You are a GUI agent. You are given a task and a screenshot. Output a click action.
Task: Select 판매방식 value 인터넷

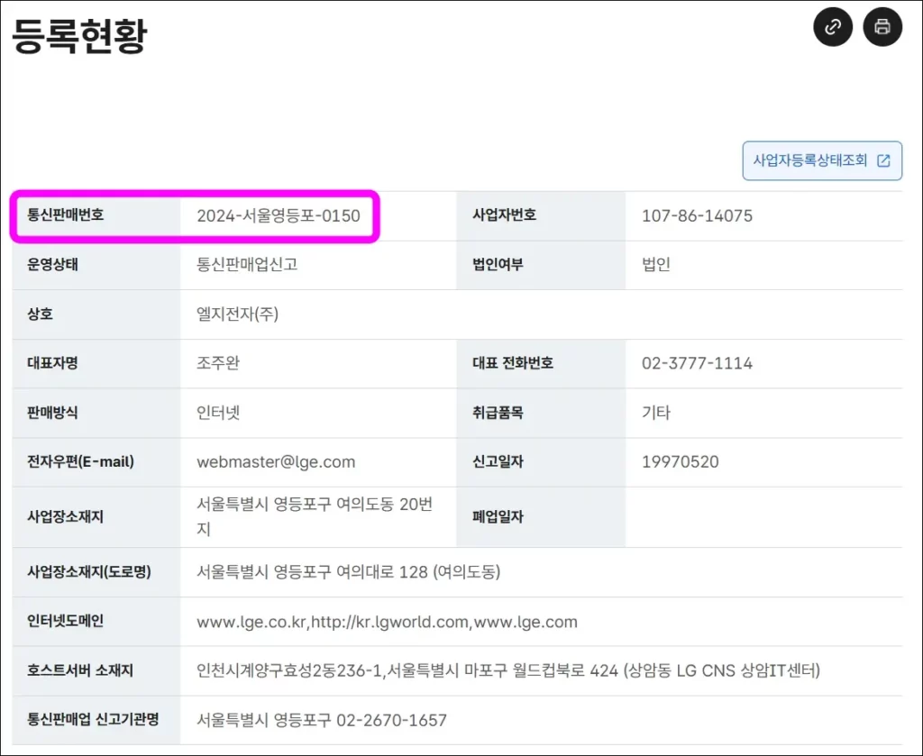pos(218,413)
